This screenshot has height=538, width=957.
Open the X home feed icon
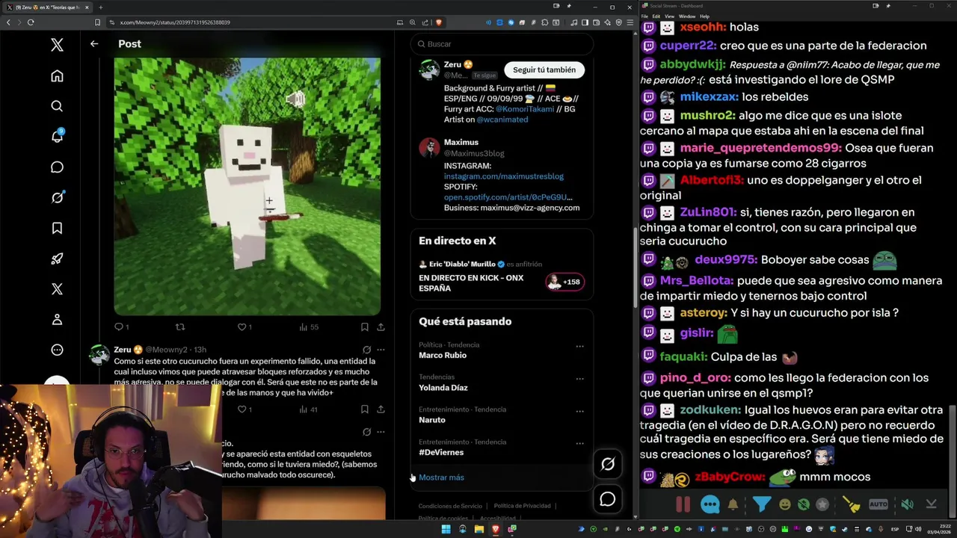tap(57, 75)
